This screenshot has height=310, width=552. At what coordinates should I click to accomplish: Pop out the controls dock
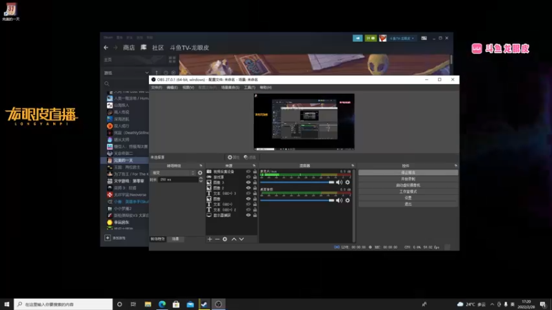455,165
